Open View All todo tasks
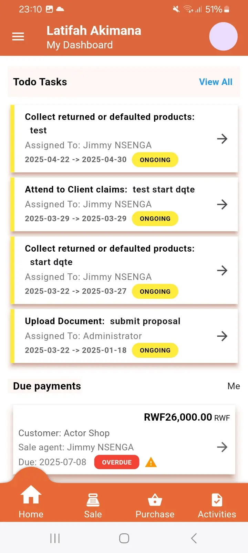 216,82
